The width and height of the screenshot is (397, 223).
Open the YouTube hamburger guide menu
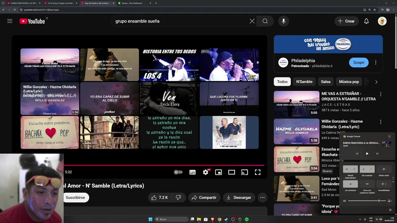pyautogui.click(x=10, y=21)
